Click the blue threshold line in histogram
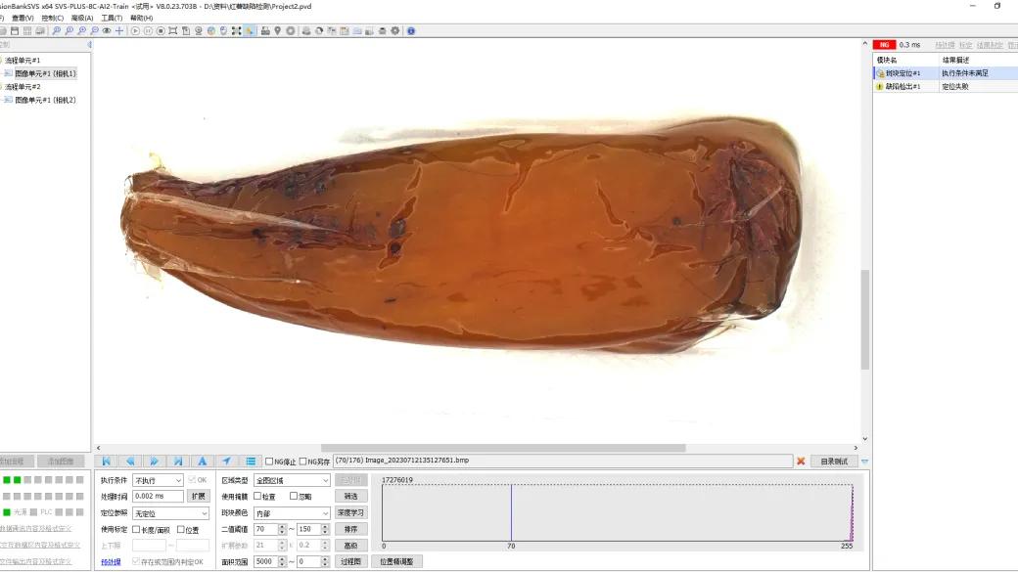The height and width of the screenshot is (572, 1018). [x=511, y=512]
